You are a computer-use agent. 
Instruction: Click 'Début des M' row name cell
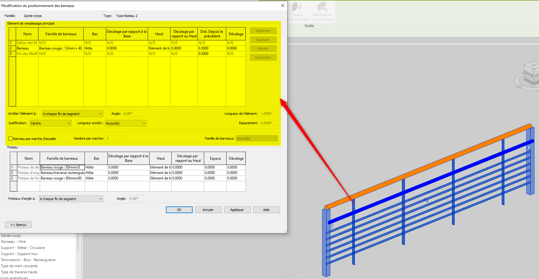click(x=27, y=43)
